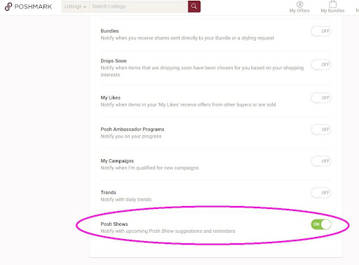Turn on My Likes notifications
The height and width of the screenshot is (265, 359).
[321, 97]
